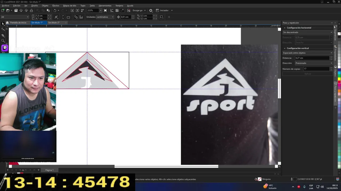Toggle the Show rulers icon
Screen dimensions: 341x191
(112, 10)
